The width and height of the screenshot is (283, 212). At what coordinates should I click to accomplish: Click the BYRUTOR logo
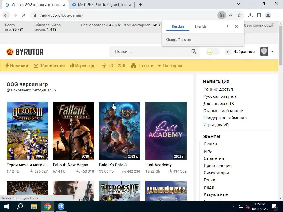(25, 52)
